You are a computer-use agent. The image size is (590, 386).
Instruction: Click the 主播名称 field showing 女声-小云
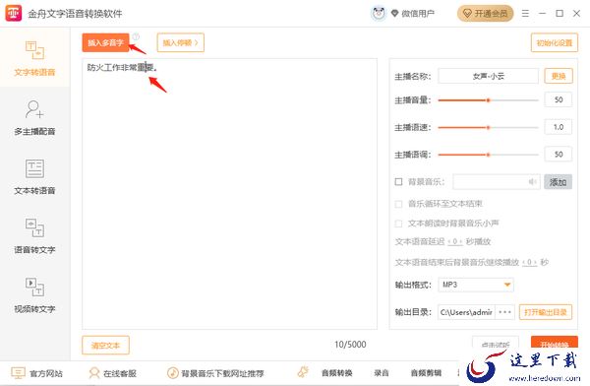(x=488, y=76)
